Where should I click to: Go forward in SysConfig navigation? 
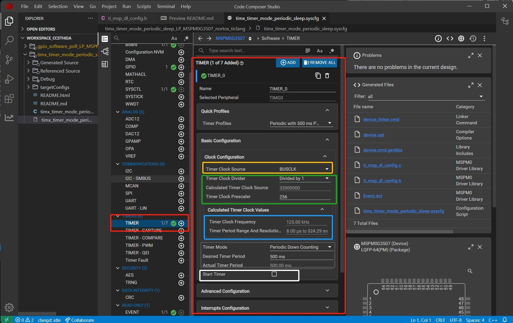tap(209, 38)
